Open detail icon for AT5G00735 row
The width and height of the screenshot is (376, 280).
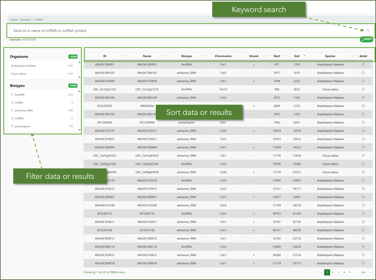tap(363, 214)
